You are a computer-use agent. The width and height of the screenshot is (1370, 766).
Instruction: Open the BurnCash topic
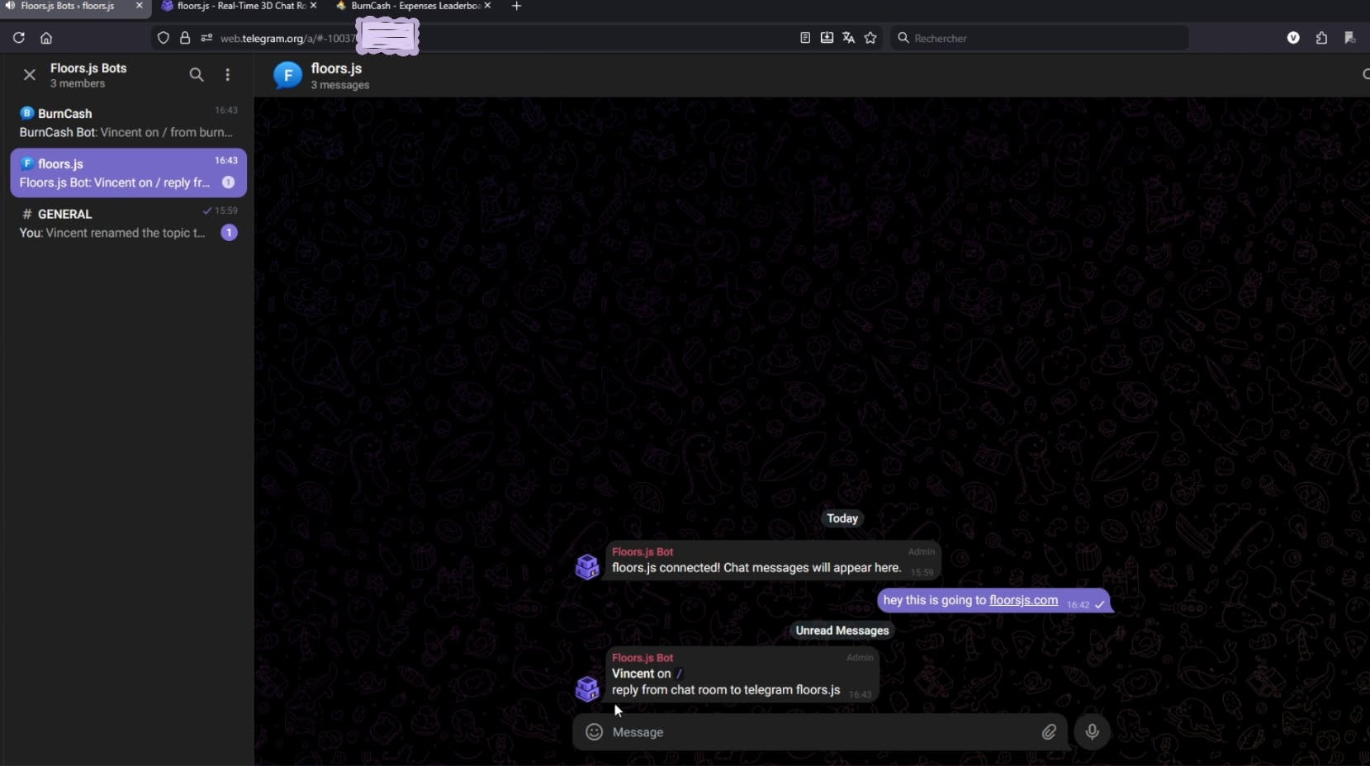pyautogui.click(x=128, y=123)
